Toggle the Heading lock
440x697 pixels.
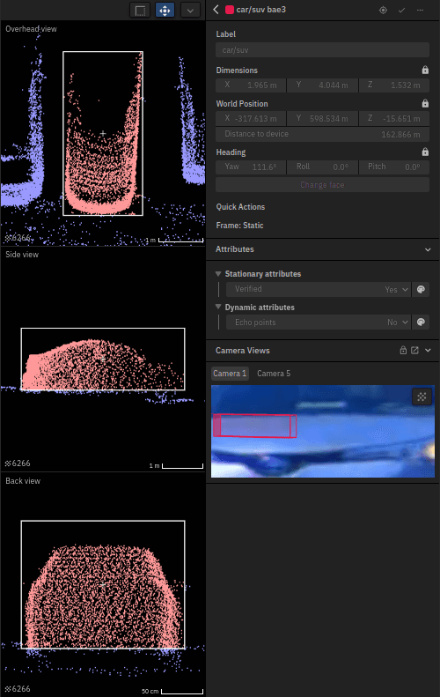[425, 152]
